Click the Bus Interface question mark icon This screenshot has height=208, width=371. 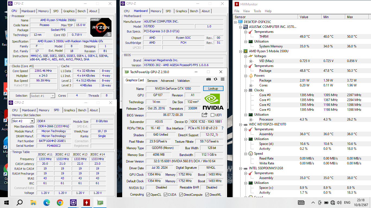click(222, 128)
